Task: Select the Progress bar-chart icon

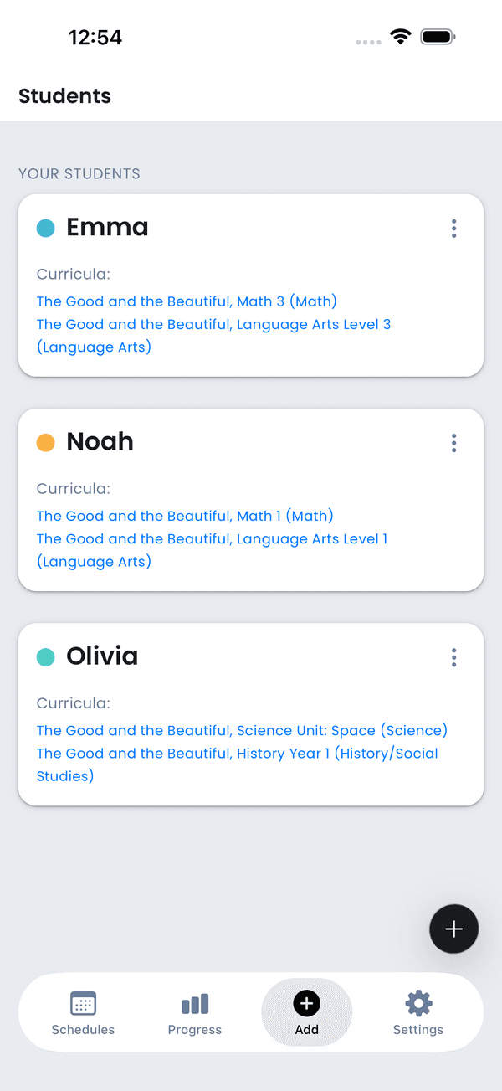Action: pyautogui.click(x=194, y=1003)
